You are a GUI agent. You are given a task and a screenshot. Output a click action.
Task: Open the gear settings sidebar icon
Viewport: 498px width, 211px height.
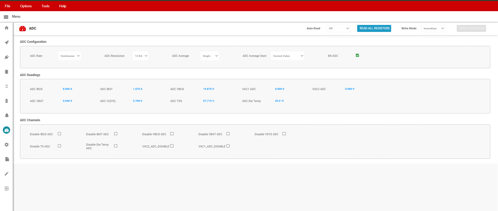(7, 145)
